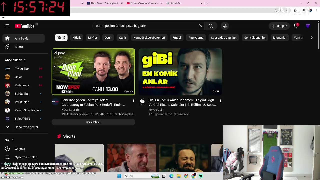The height and width of the screenshot is (180, 320).
Task: Select the Müzik filter chip
Action: tap(77, 38)
